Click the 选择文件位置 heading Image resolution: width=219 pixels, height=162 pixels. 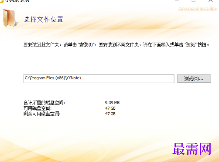43,20
